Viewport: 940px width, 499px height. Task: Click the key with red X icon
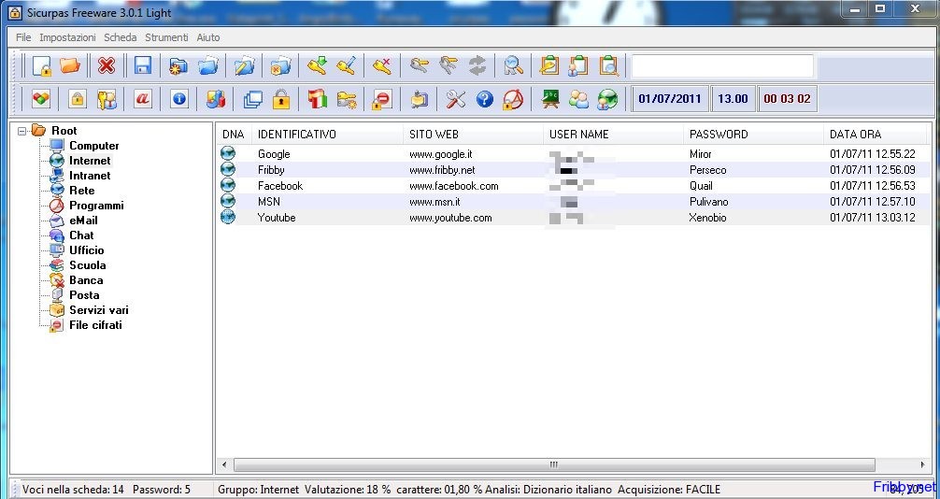(382, 65)
